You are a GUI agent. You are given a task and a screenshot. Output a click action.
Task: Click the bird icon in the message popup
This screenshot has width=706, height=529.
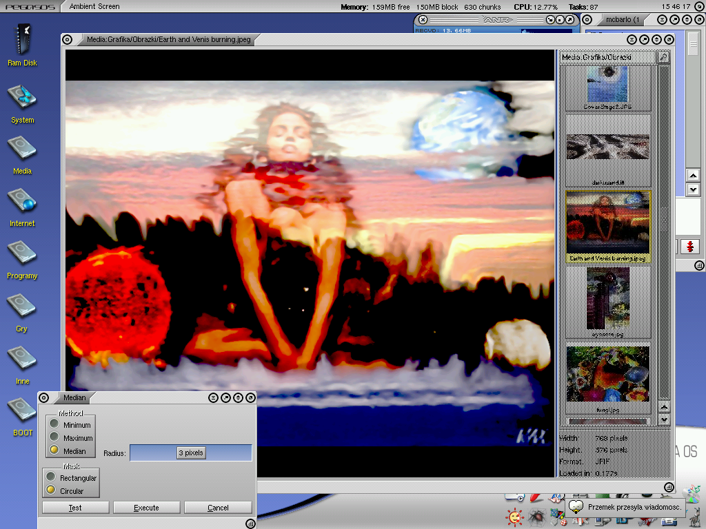[576, 507]
